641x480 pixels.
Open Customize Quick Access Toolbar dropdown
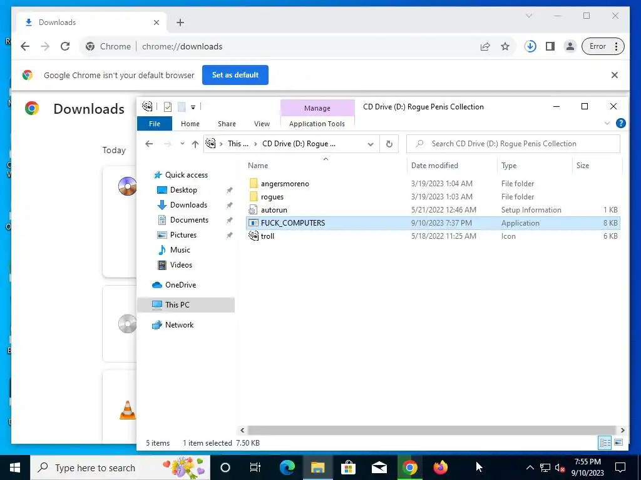193,107
